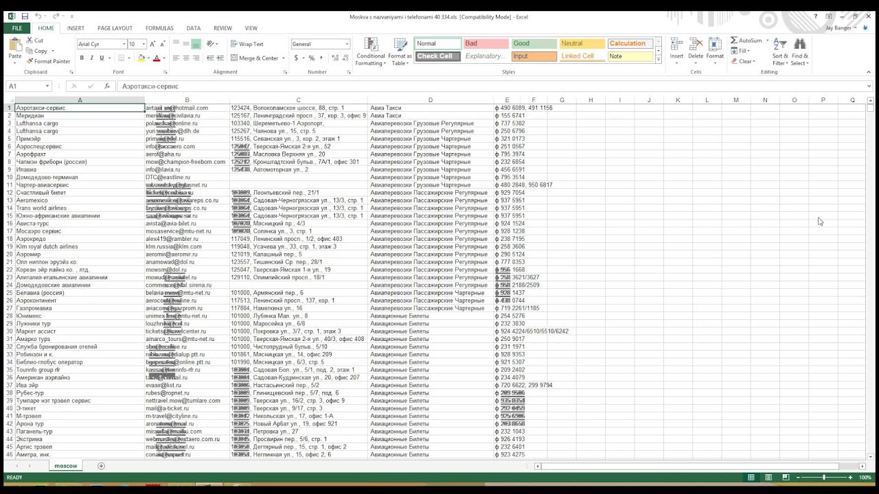879x494 pixels.
Task: Open the FILE tab
Action: (16, 28)
